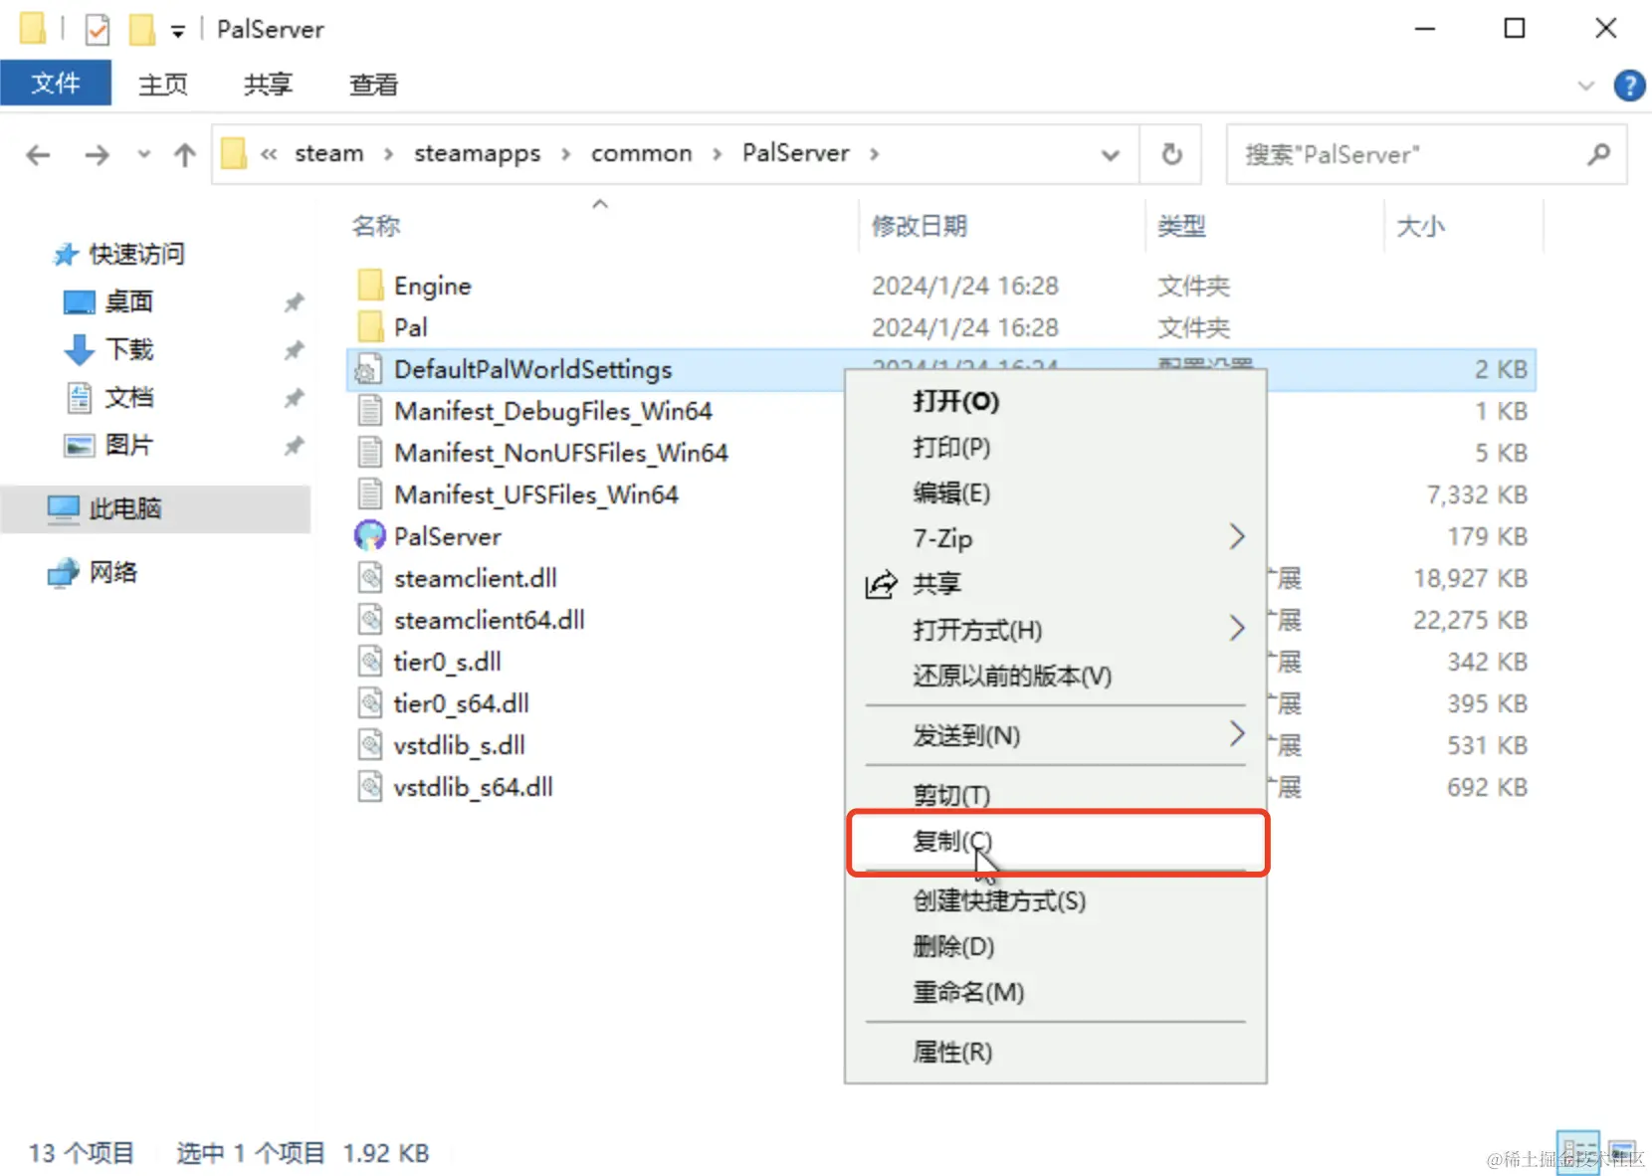The width and height of the screenshot is (1652, 1176).
Task: Click the pin icon beside 图片
Action: [x=294, y=446]
